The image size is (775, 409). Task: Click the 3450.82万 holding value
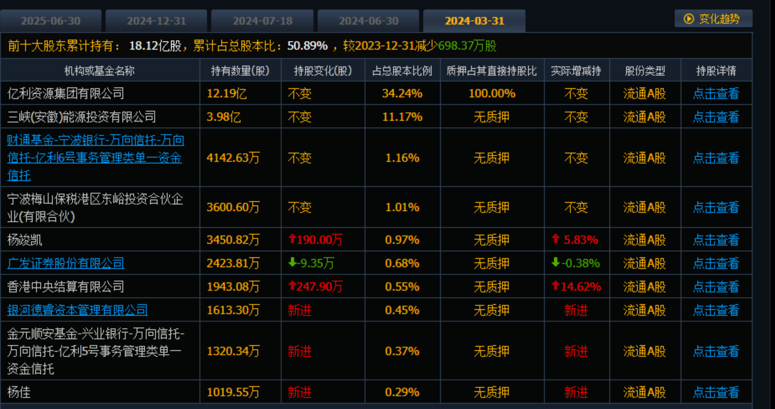click(233, 240)
